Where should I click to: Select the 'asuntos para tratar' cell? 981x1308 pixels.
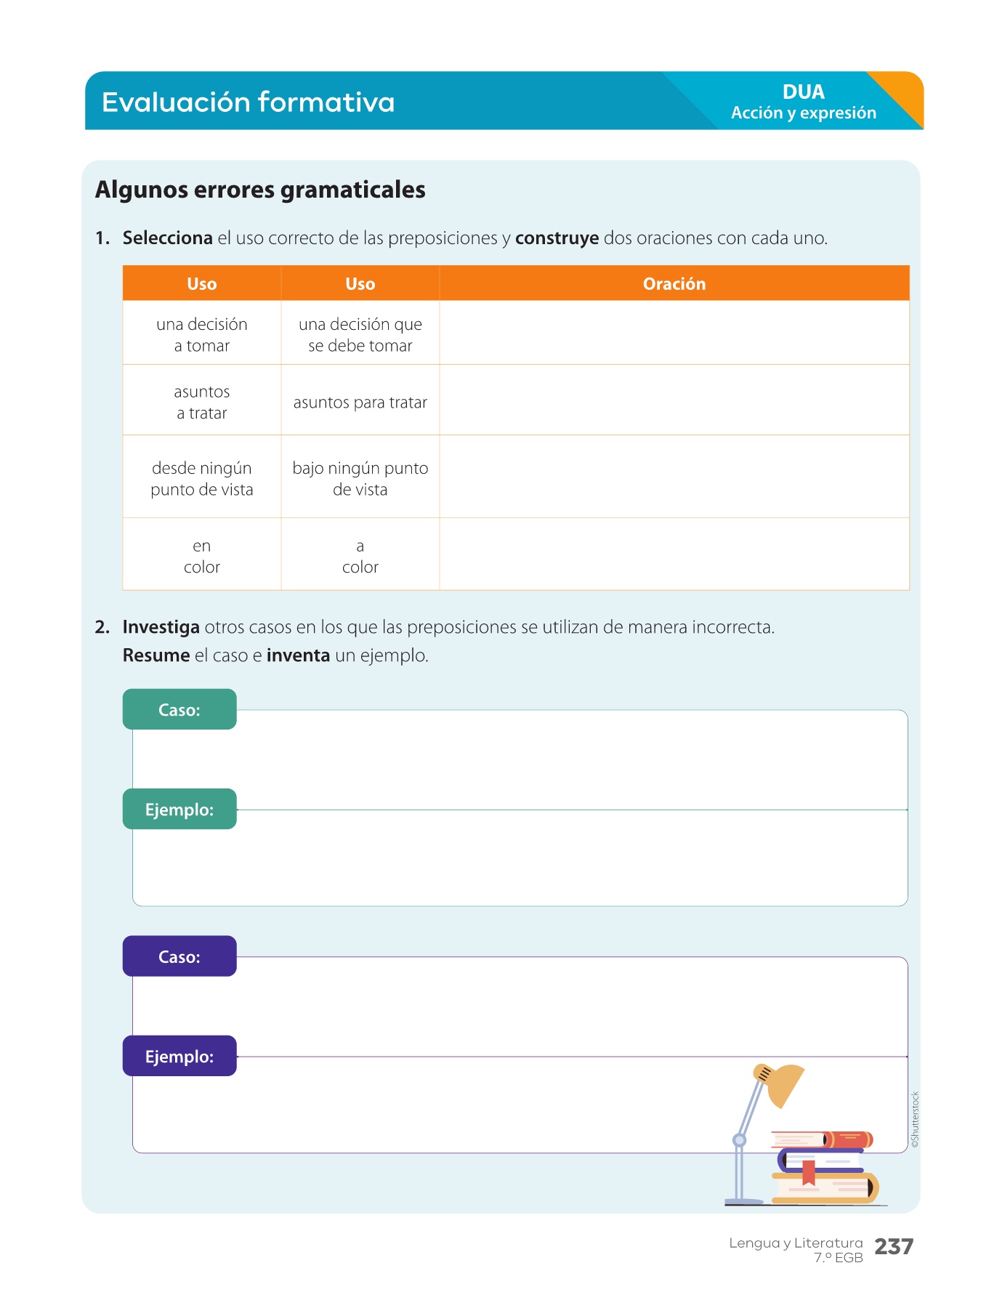(360, 402)
